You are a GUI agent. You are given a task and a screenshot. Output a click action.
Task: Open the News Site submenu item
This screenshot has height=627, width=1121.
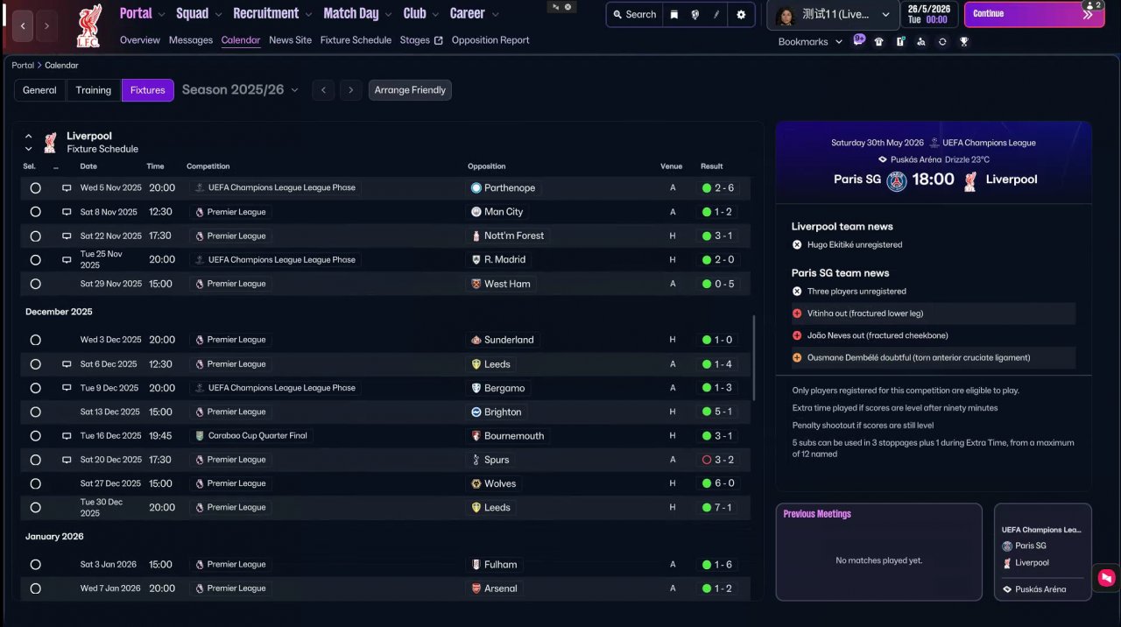[x=290, y=40]
